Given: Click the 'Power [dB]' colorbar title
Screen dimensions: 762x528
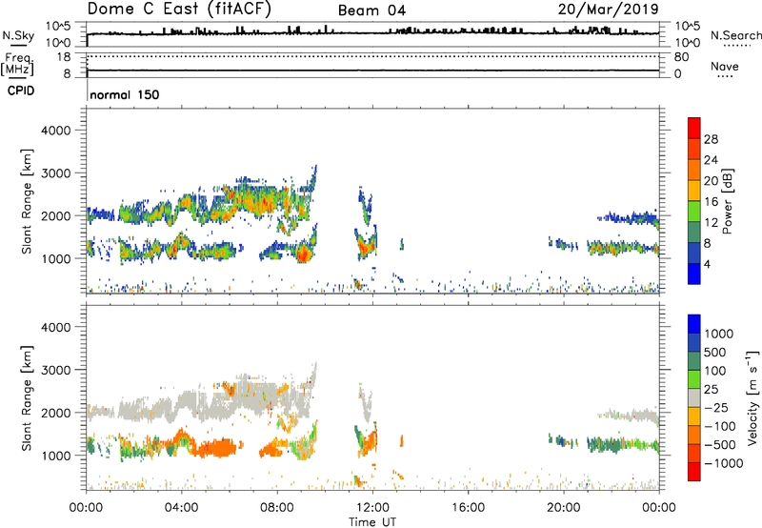Looking at the screenshot, I should [x=727, y=201].
